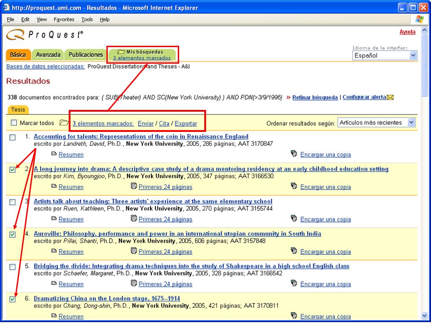Viewport: 431px width, 323px height.
Task: Open Mis búsquedas tab
Action: click(142, 55)
